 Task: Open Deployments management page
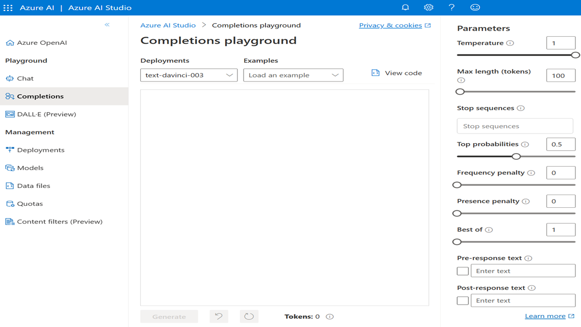35,150
